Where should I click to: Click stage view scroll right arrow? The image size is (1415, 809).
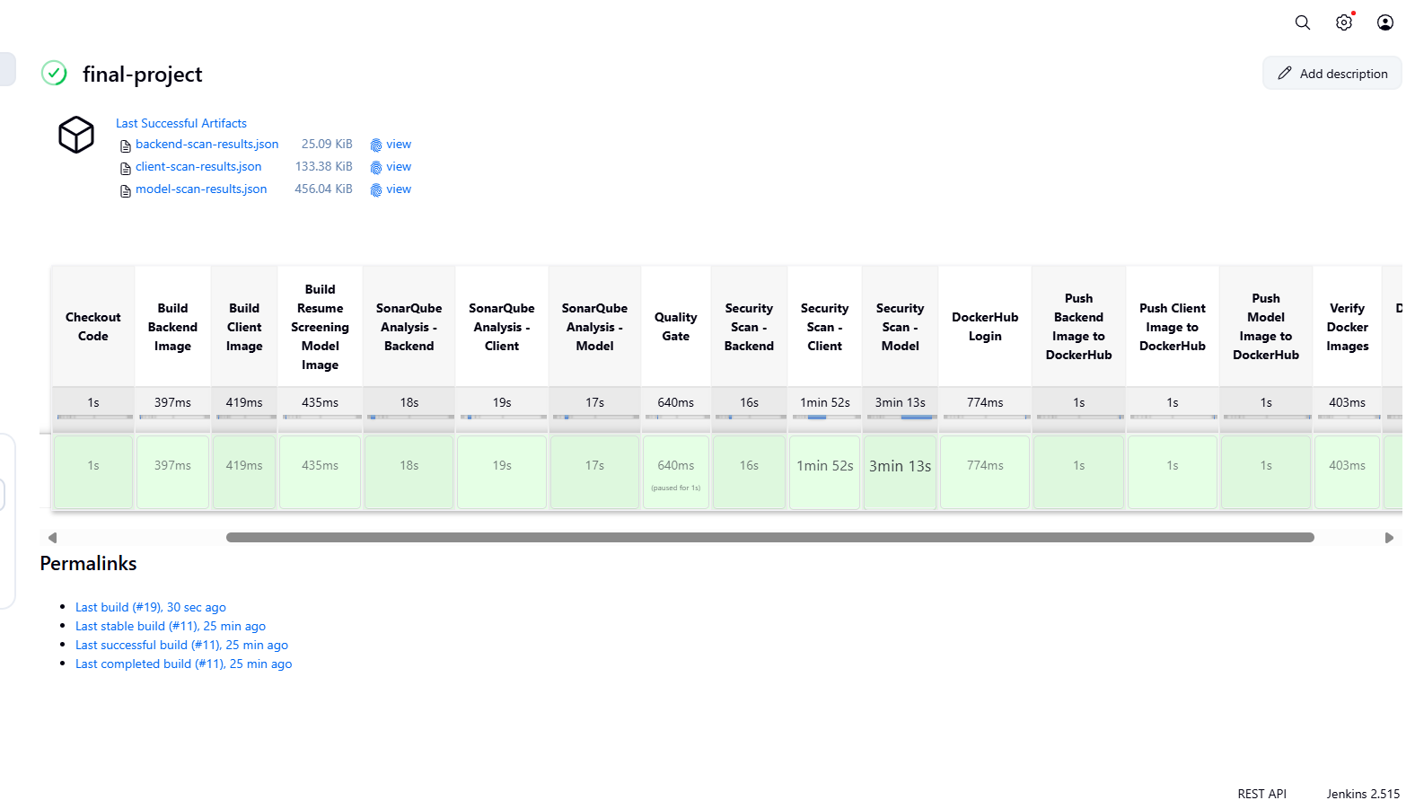[x=1389, y=538]
